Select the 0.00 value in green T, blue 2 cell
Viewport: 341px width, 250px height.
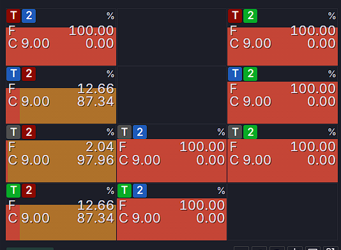click(211, 218)
